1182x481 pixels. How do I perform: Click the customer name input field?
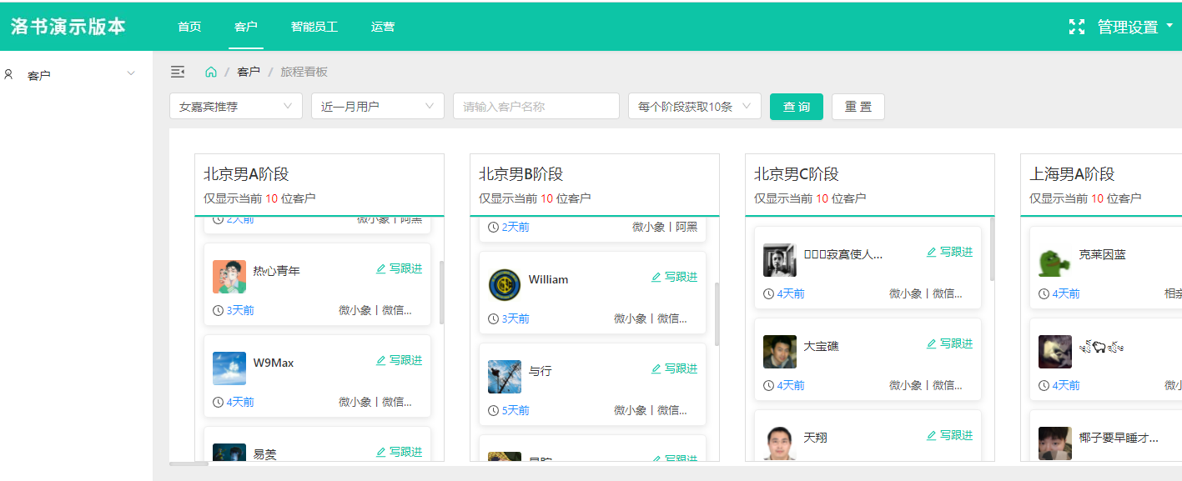click(536, 106)
